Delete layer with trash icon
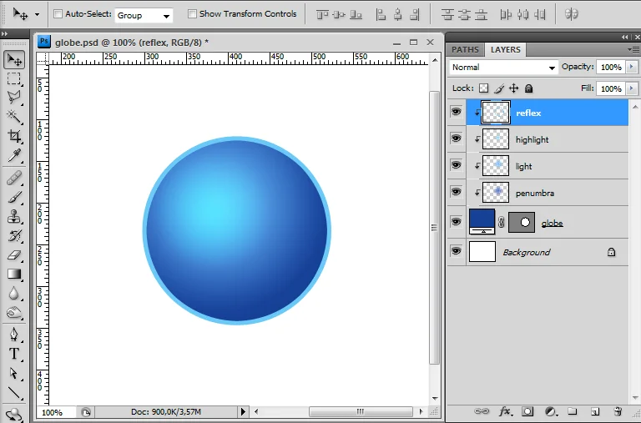 [618, 411]
